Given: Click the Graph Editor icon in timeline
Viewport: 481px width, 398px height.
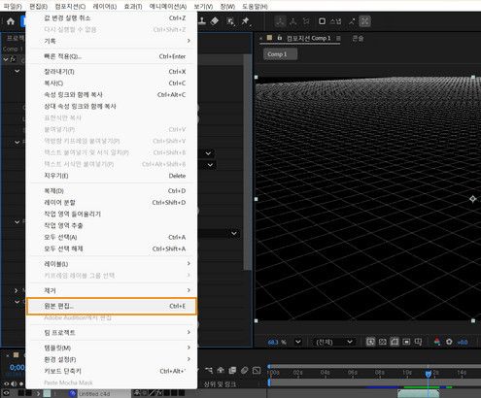Looking at the screenshot, I should tap(257, 370).
